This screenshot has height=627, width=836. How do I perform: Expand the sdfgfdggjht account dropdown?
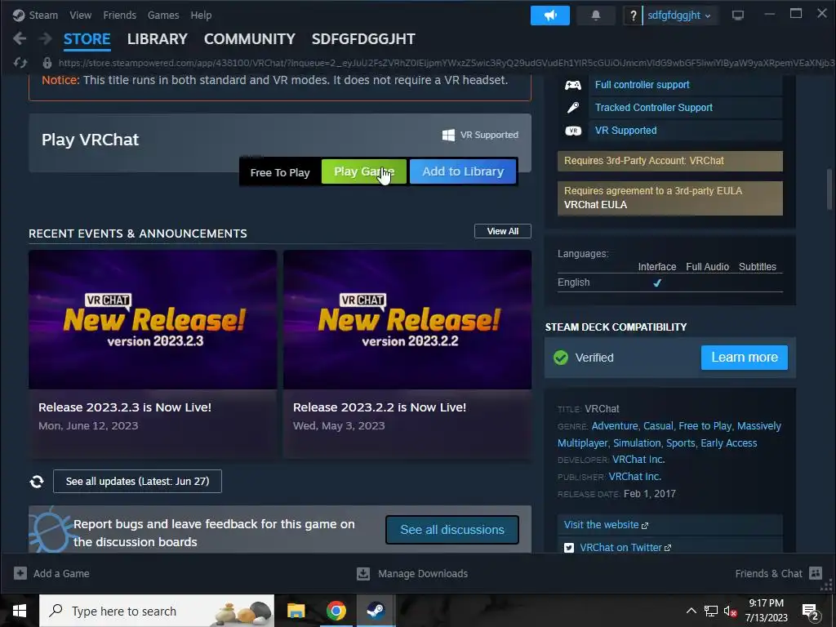pyautogui.click(x=678, y=16)
